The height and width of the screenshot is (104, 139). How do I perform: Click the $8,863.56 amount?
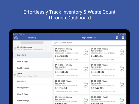[61, 72]
